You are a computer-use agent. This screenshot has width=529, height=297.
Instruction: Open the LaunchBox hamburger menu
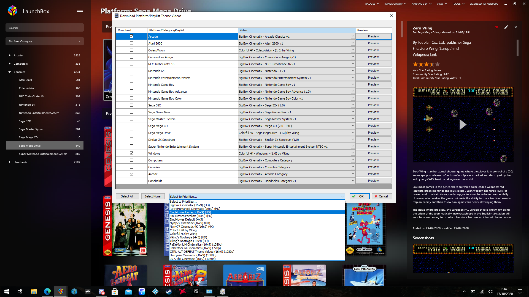coord(80,12)
